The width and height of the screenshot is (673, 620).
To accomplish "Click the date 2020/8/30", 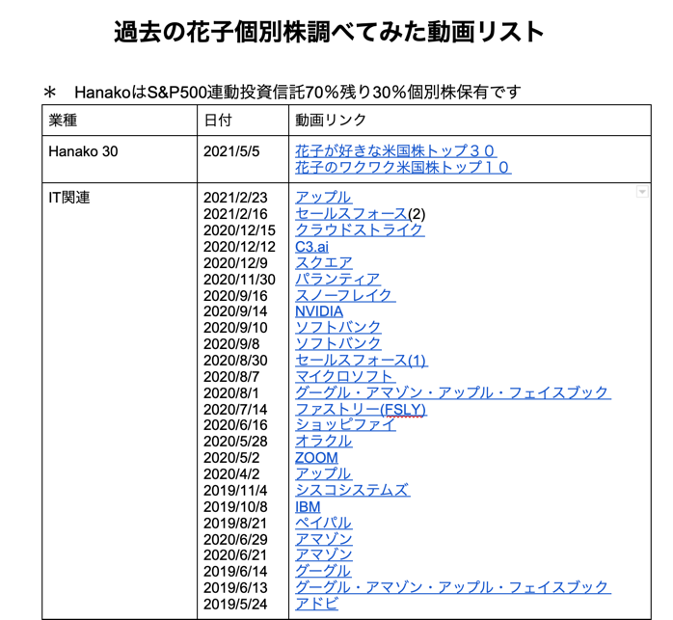I will [235, 361].
